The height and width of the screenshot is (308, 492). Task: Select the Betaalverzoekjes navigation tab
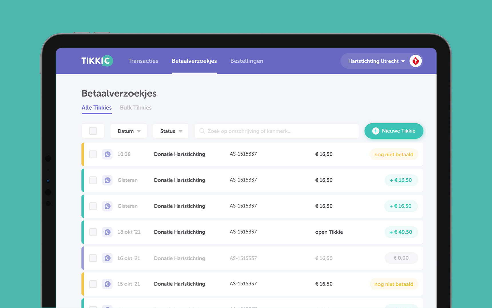tap(194, 61)
